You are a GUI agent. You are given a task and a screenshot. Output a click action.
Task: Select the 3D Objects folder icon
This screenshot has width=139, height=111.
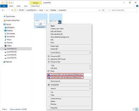point(6,28)
